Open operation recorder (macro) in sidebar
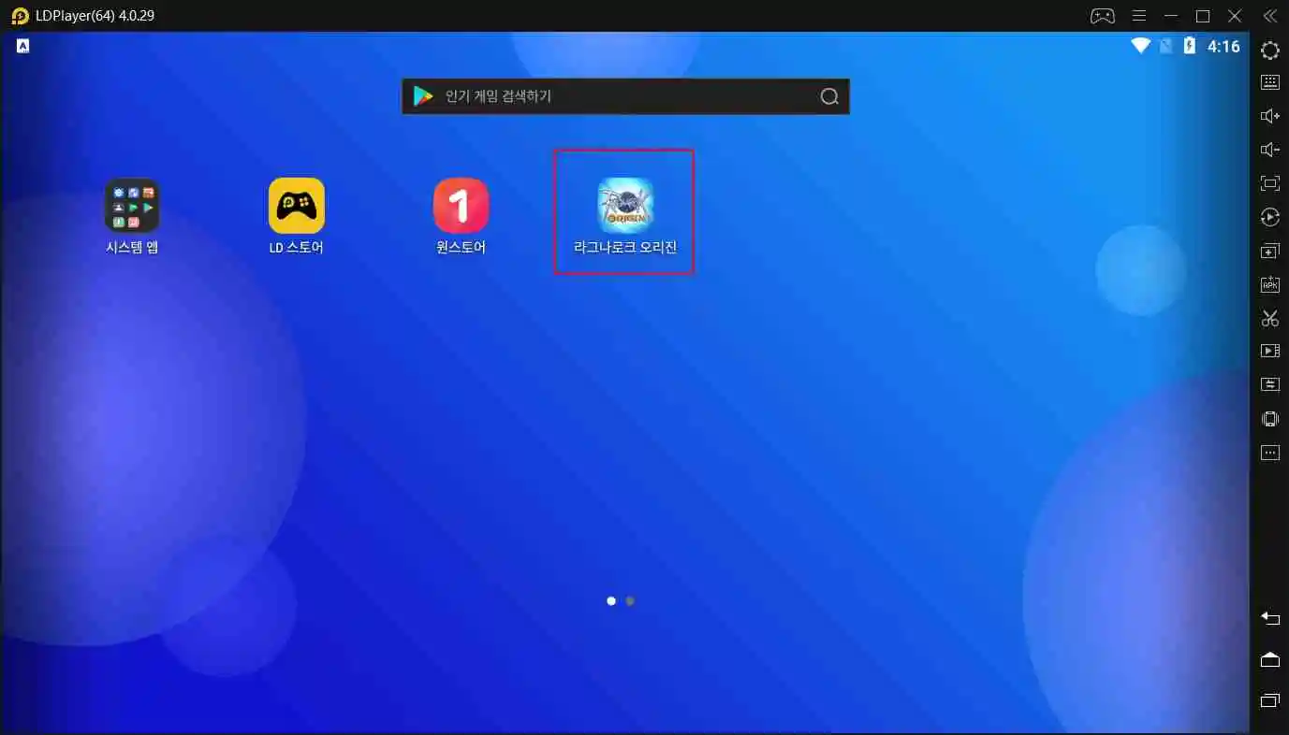The height and width of the screenshot is (735, 1289). (1269, 217)
